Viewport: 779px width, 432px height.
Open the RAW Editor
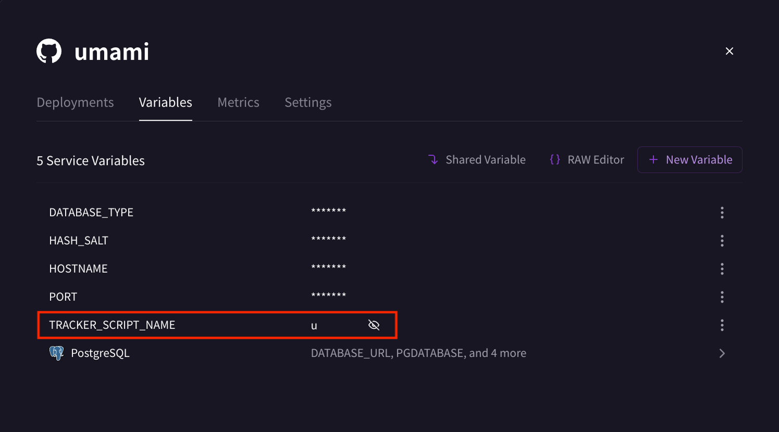pos(586,159)
